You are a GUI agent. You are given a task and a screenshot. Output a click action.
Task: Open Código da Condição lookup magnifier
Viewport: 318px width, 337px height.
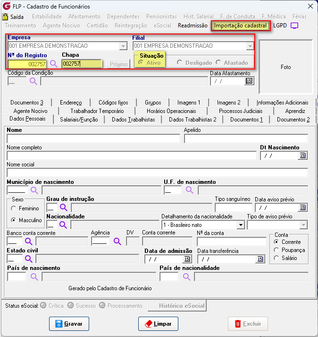click(33, 81)
